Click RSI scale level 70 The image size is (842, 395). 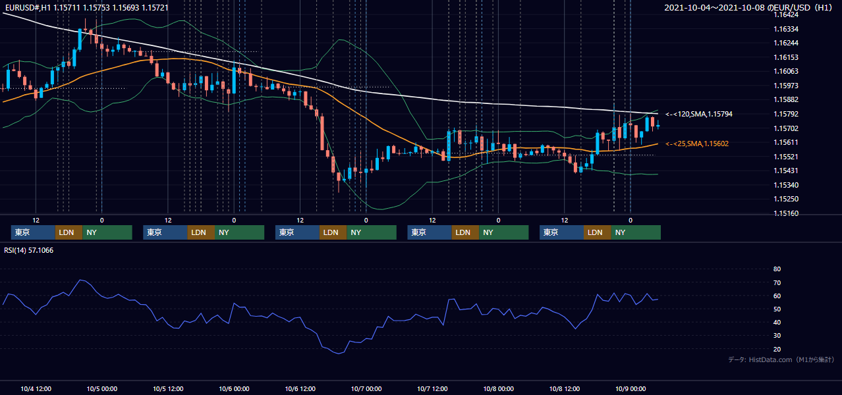point(777,282)
